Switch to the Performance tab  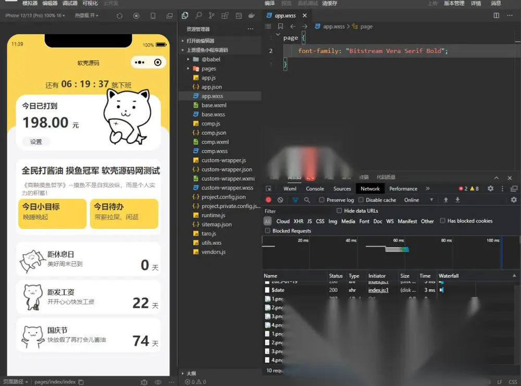(x=403, y=189)
